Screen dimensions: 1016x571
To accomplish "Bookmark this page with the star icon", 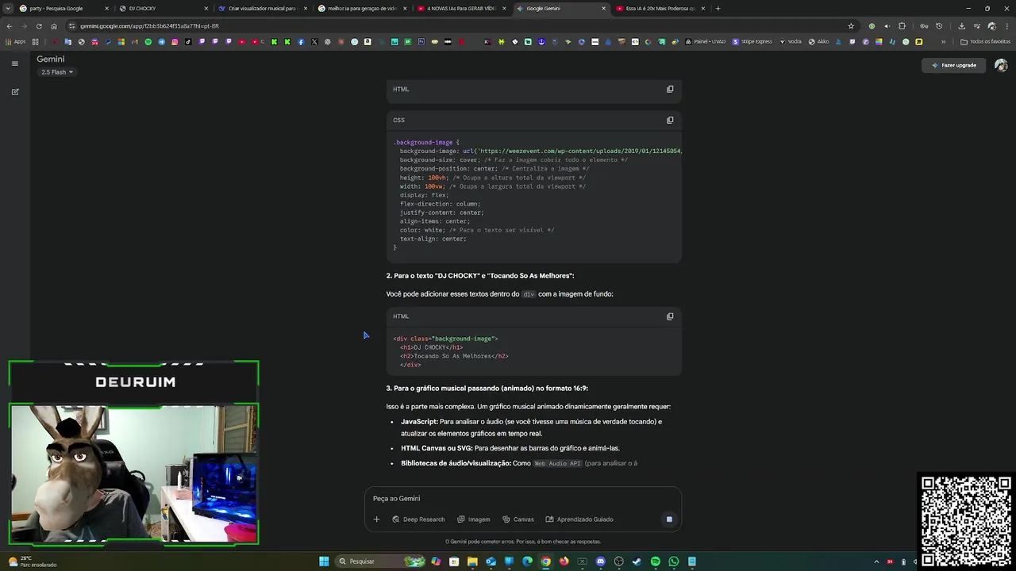I will [851, 26].
